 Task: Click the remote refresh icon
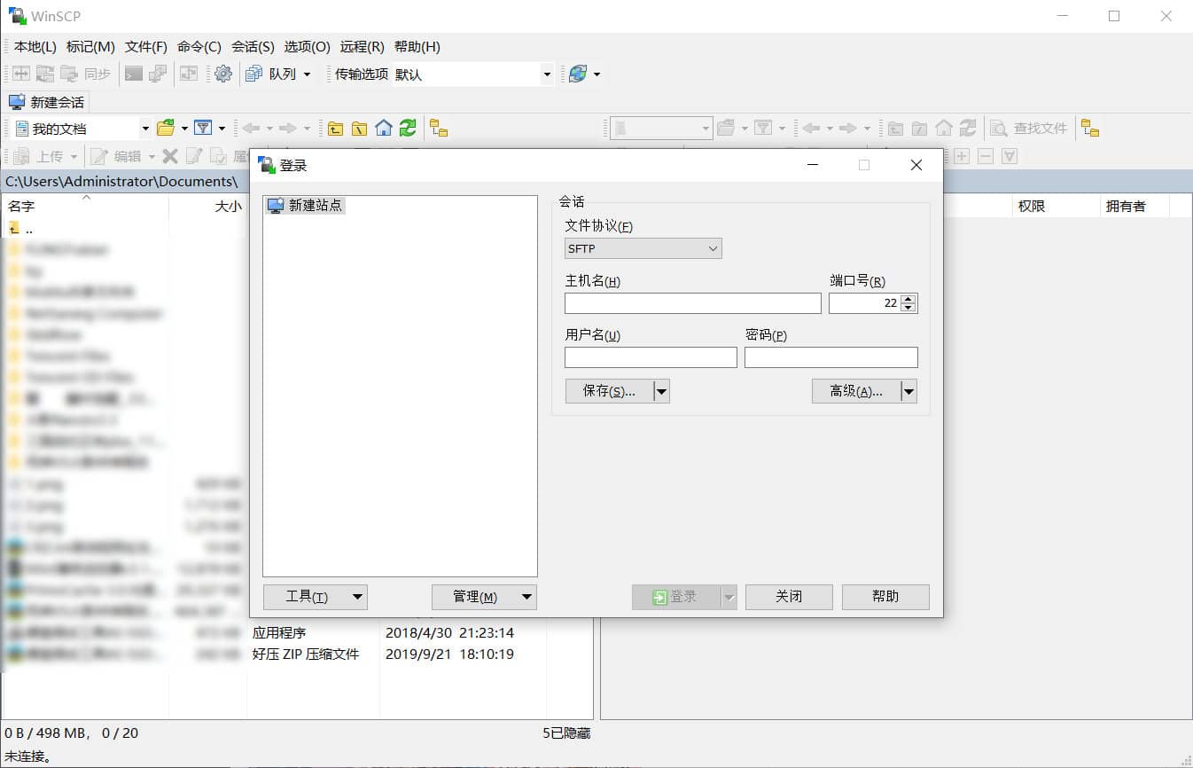pyautogui.click(x=968, y=128)
